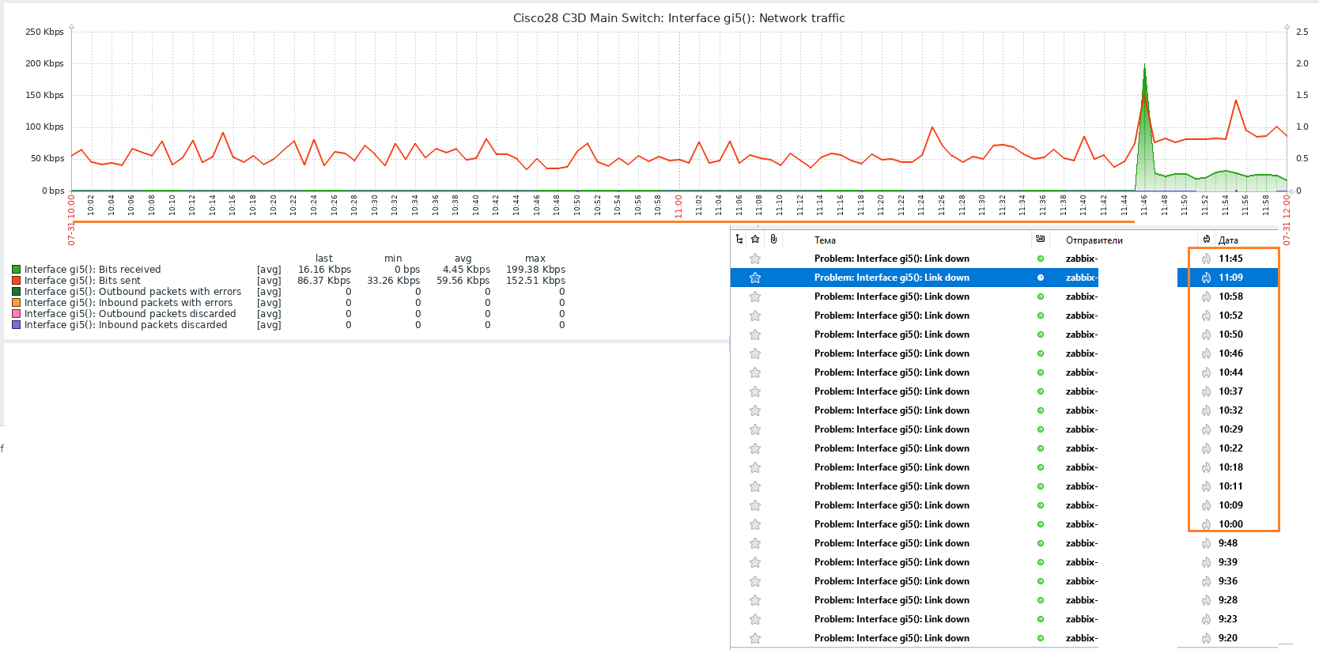
Task: Click the red Bits sent color swatch
Action: (x=16, y=281)
